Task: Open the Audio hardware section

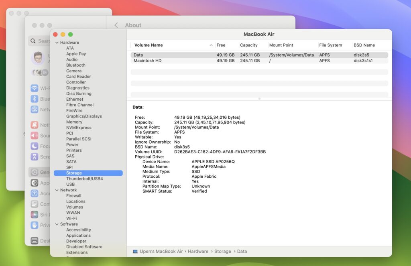Action: (x=72, y=59)
